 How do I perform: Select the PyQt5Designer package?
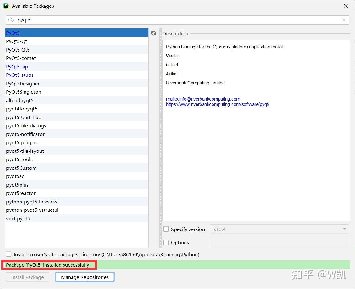[77, 83]
